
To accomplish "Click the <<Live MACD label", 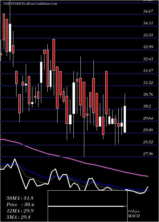I will point(134,213).
